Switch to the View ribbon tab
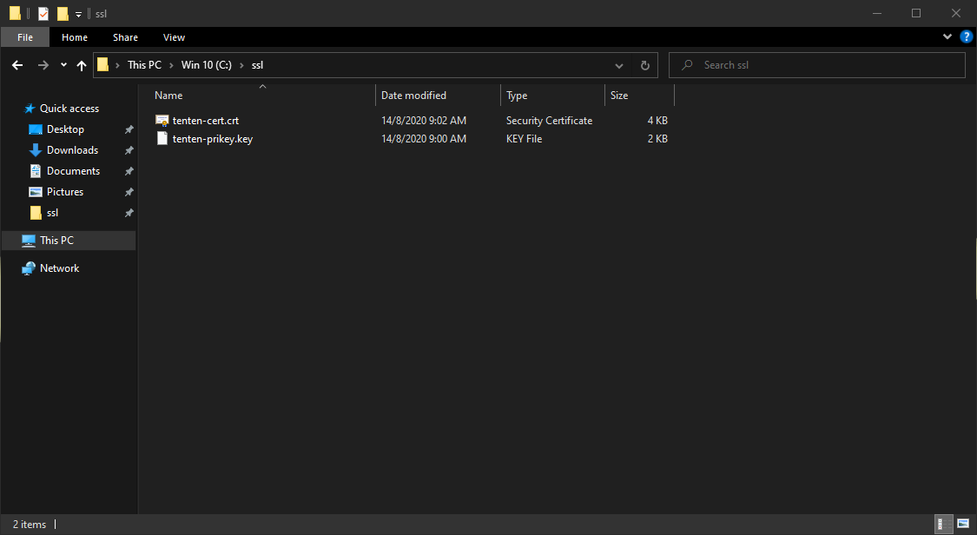This screenshot has height=535, width=977. click(x=174, y=37)
